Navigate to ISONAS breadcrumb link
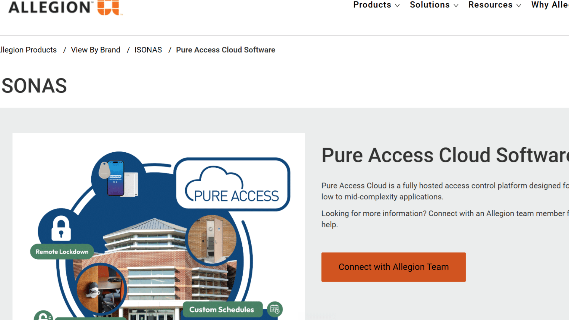569x320 pixels. pos(148,50)
